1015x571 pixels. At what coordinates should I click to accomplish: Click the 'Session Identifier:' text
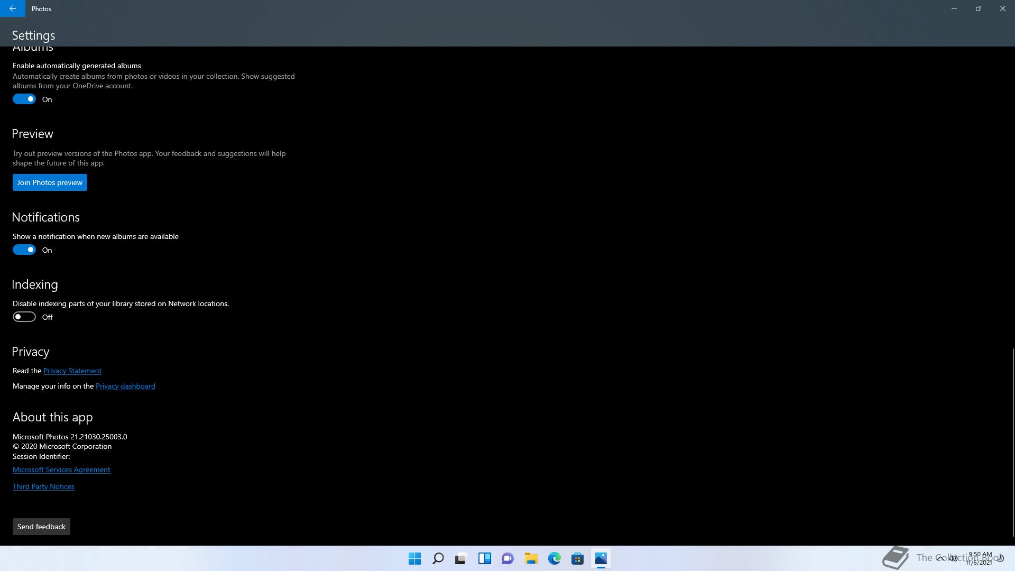(41, 456)
